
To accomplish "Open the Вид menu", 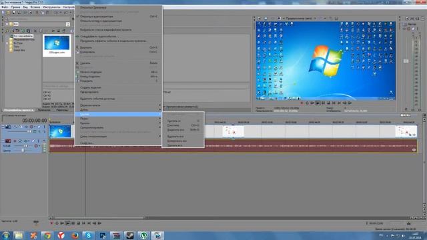I will point(25,7).
